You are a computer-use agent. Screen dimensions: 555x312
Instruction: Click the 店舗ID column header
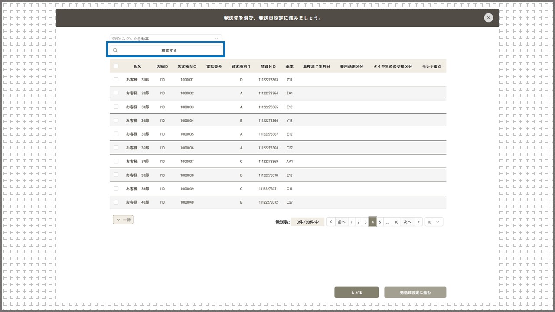coord(162,66)
